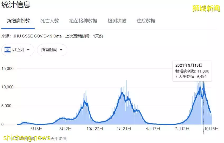Switch to the 检测次数 tab
This screenshot has width=224, height=143.
click(117, 21)
